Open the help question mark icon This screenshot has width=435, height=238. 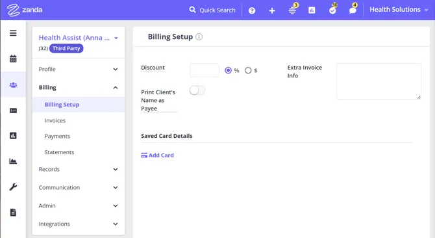(252, 10)
